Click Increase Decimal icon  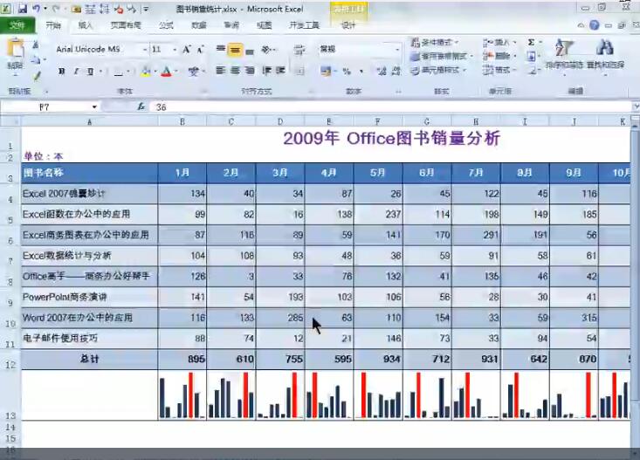(x=382, y=72)
